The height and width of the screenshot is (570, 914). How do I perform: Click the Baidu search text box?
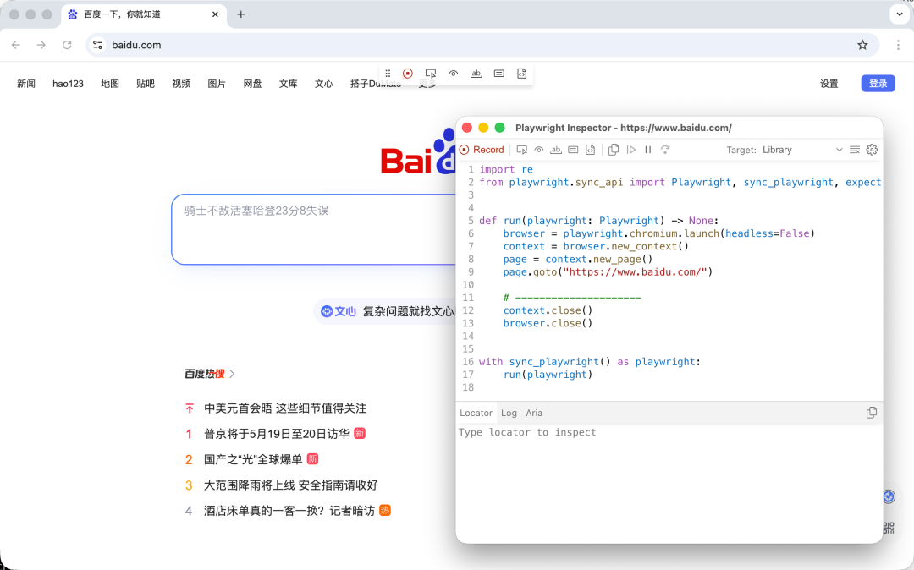(315, 229)
